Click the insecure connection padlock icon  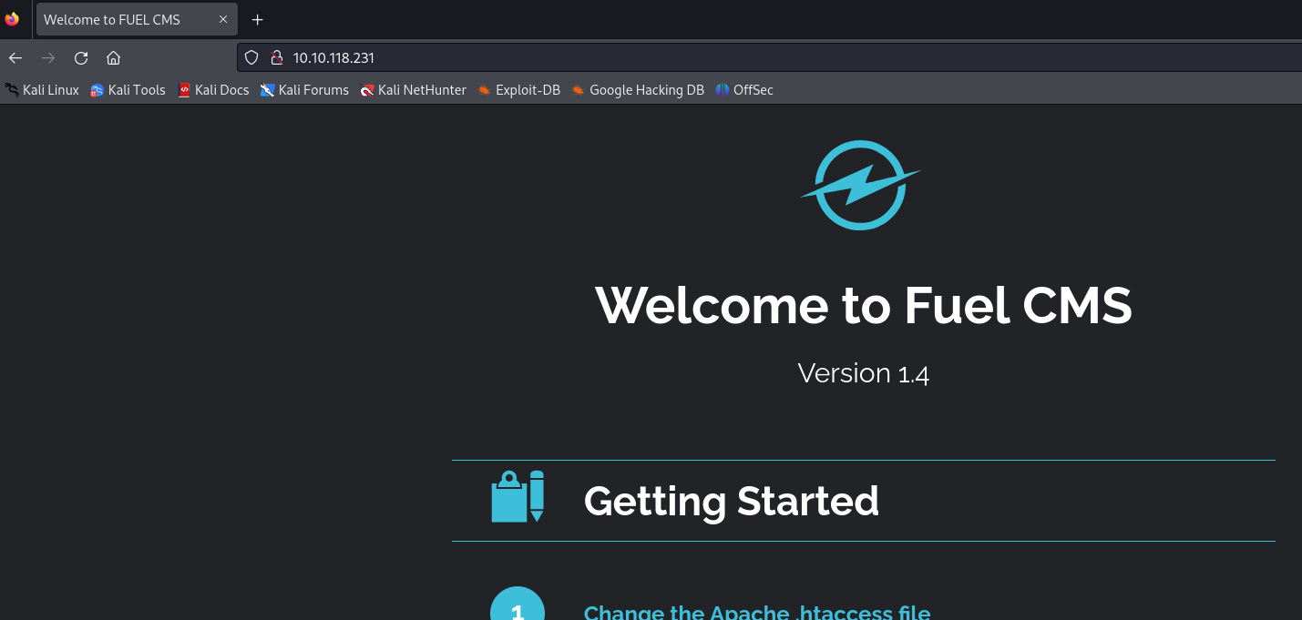tap(277, 58)
